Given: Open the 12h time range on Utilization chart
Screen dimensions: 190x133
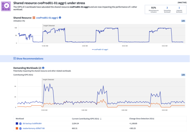Looking at the screenshot, I should pyautogui.click(x=183, y=20).
